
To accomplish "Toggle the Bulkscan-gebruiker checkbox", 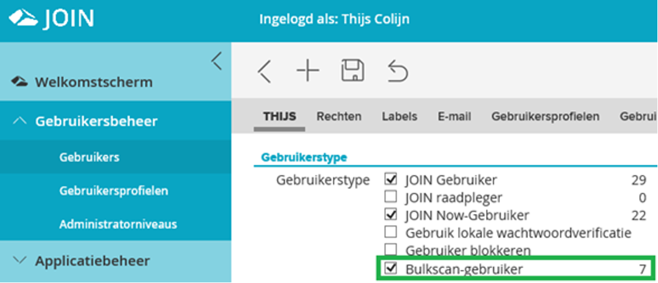I will [391, 269].
